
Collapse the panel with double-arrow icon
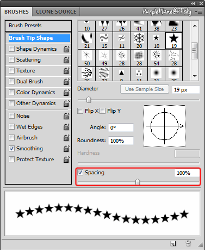click(x=193, y=3)
